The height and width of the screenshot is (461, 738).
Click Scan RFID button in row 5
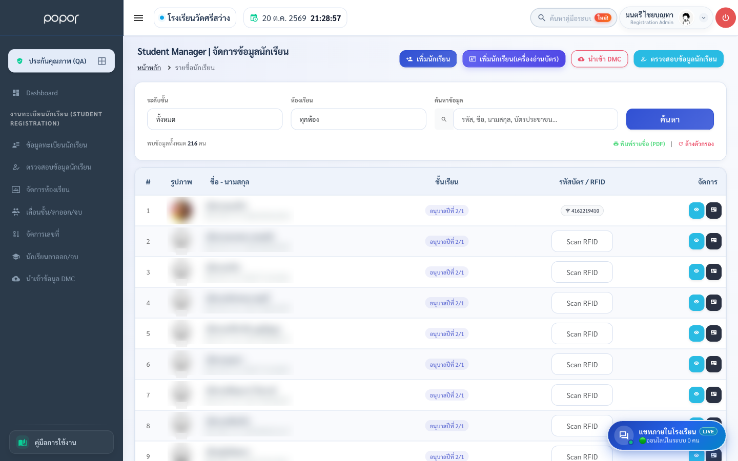[x=582, y=333]
